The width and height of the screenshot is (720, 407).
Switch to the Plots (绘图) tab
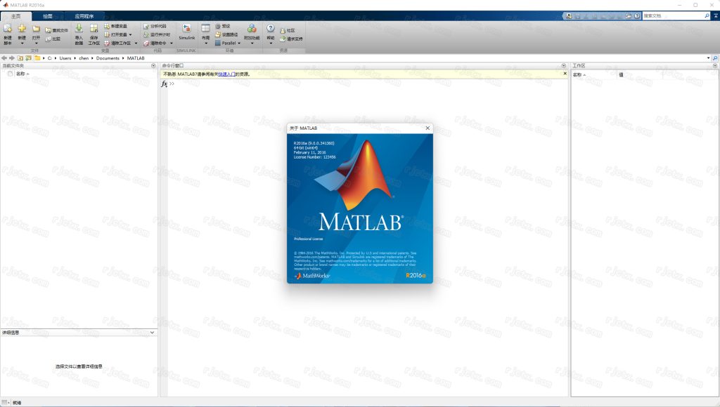click(47, 15)
